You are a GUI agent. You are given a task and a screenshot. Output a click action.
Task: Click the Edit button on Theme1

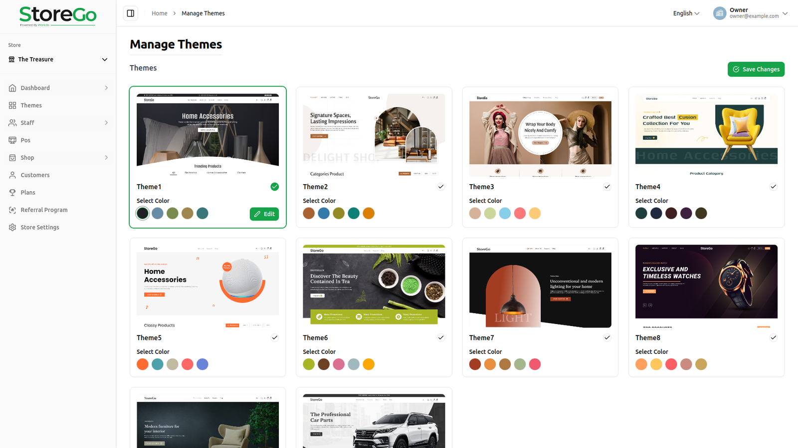click(x=264, y=214)
